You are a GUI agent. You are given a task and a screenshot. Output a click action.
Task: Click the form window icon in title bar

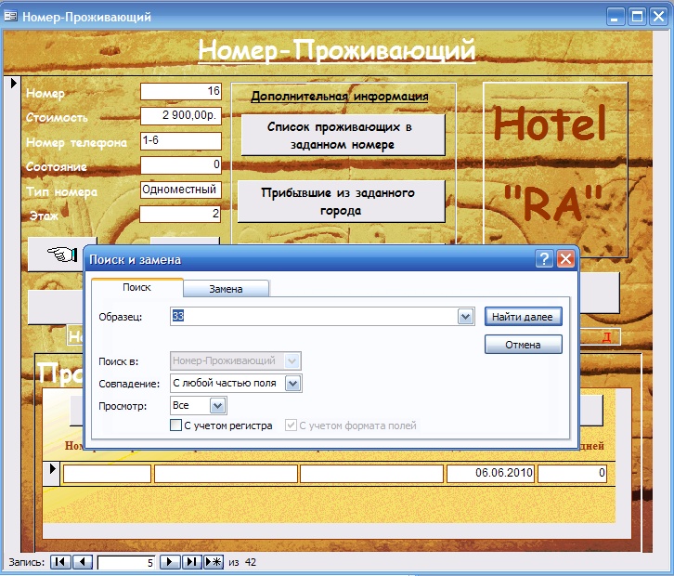click(x=10, y=17)
